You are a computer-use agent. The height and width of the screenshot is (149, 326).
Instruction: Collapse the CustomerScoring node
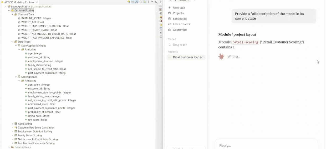tap(9, 11)
